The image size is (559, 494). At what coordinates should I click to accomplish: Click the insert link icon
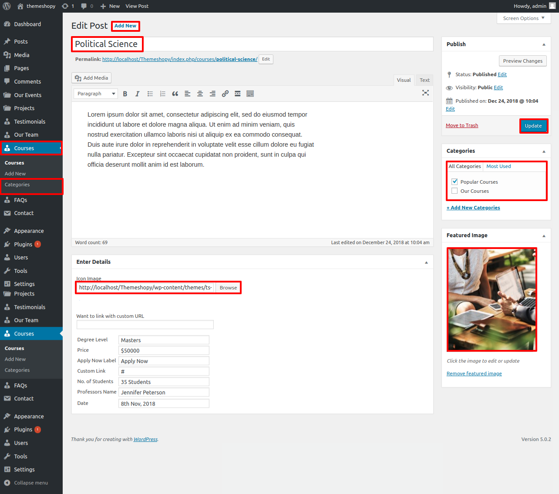(225, 94)
